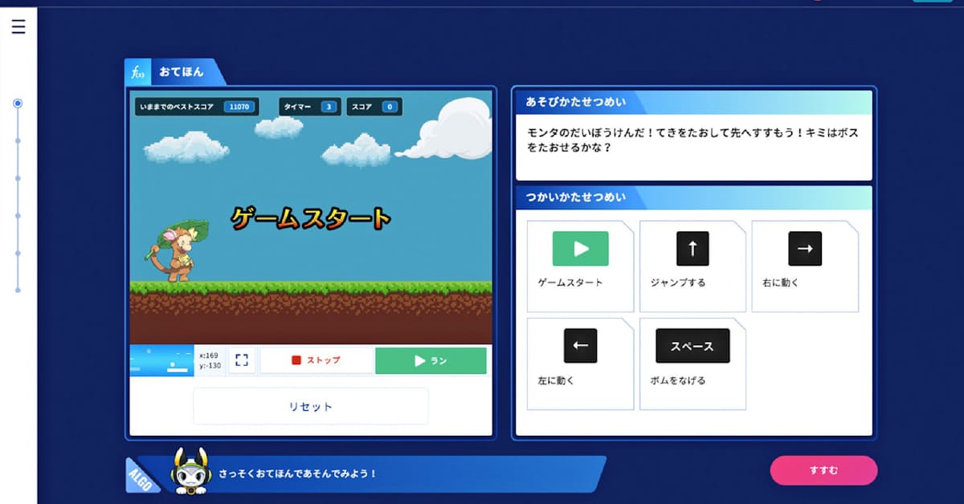Screen dimensions: 964x504
Task: Jump to the second progress step dot
Action: click(x=18, y=140)
